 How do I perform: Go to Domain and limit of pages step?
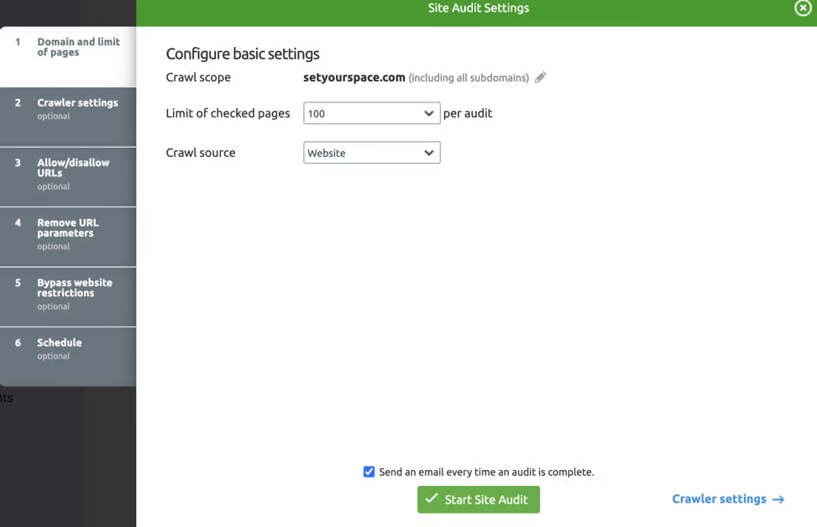pyautogui.click(x=68, y=57)
